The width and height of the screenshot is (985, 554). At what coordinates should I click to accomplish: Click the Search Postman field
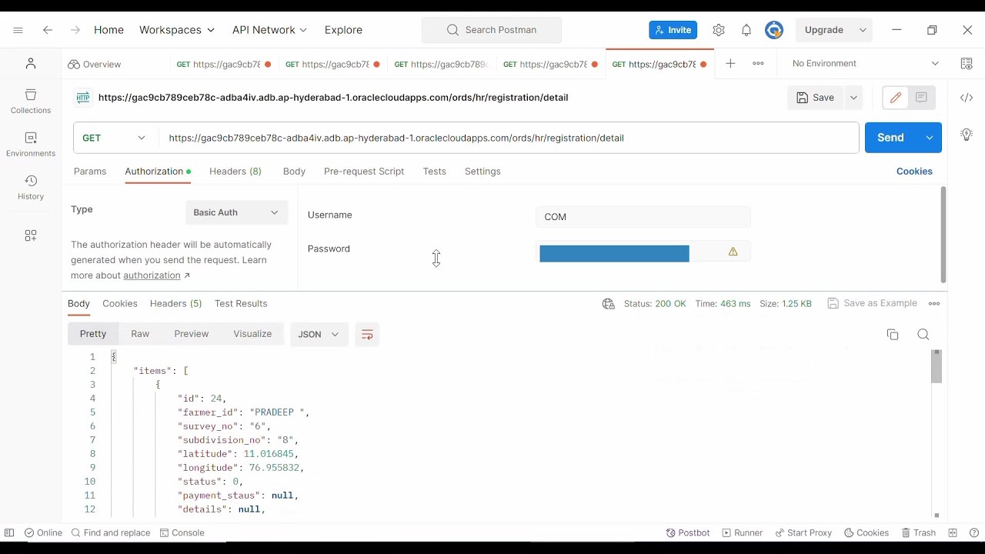pos(492,30)
